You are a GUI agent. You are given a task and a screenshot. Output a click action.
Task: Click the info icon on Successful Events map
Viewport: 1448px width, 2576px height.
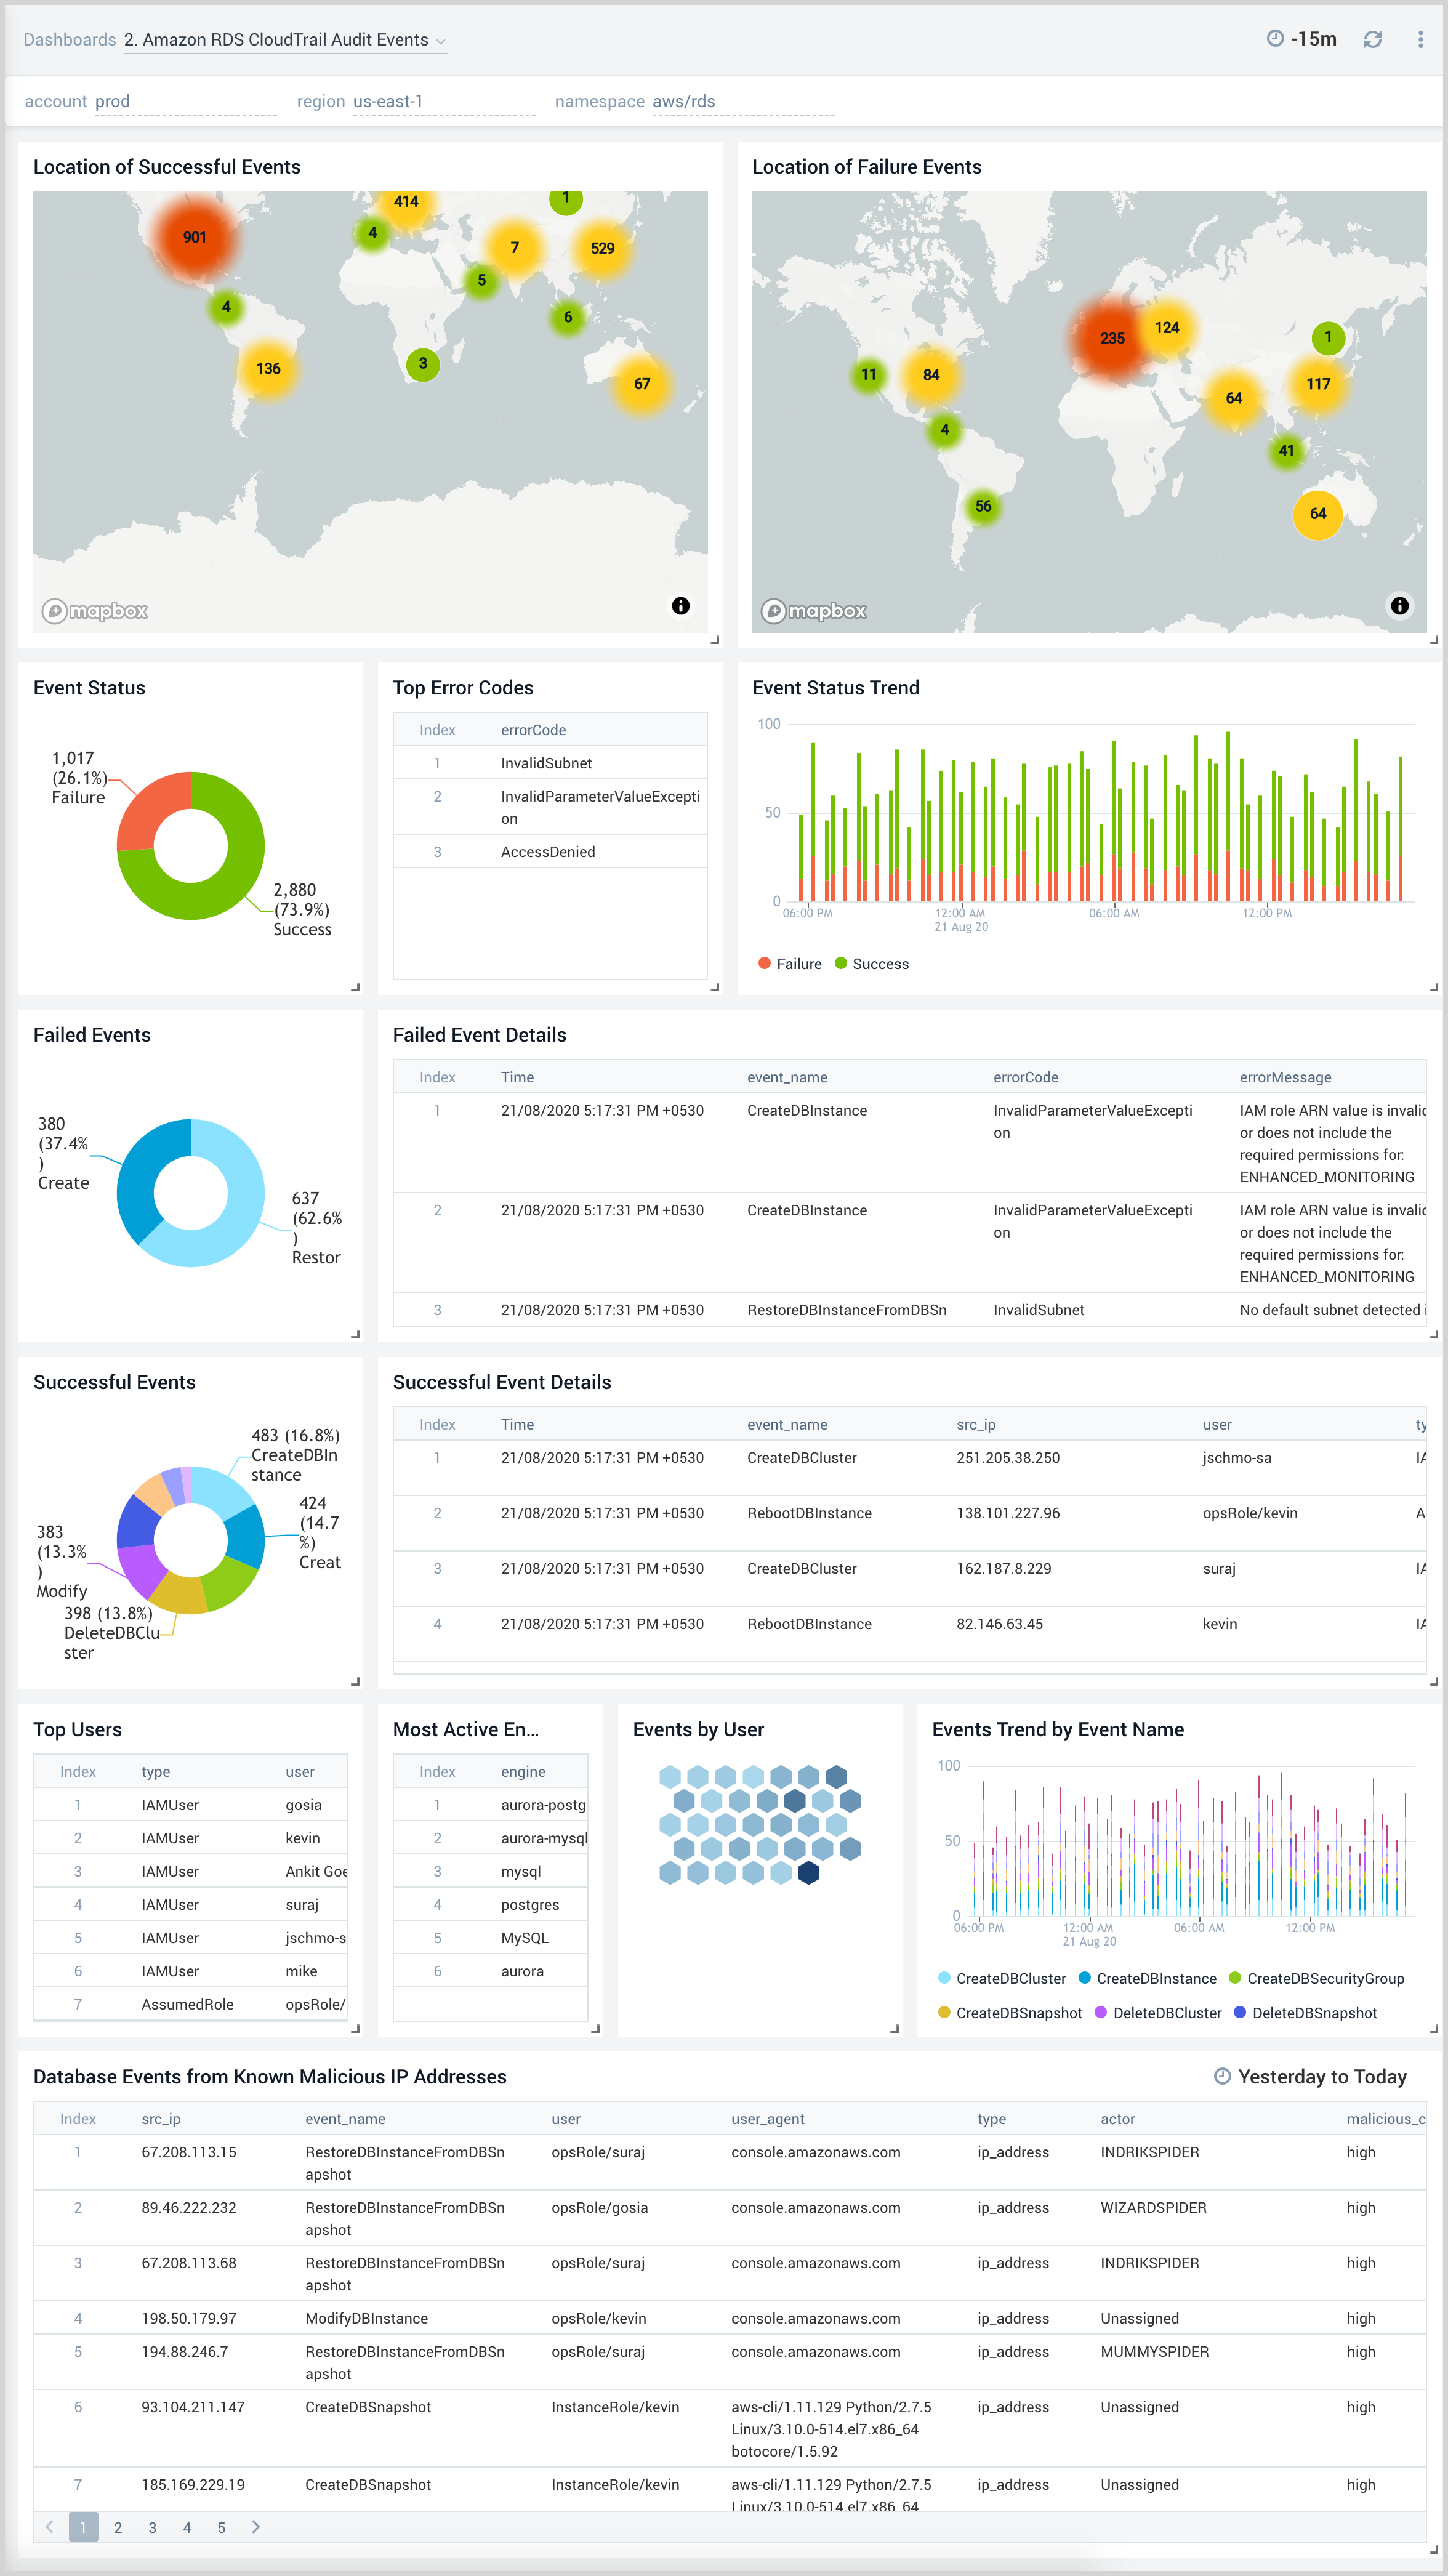[x=681, y=605]
